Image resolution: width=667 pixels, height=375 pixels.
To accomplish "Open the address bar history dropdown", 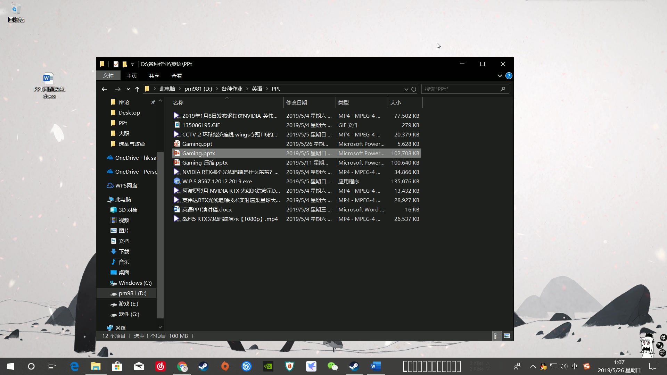I will point(406,89).
